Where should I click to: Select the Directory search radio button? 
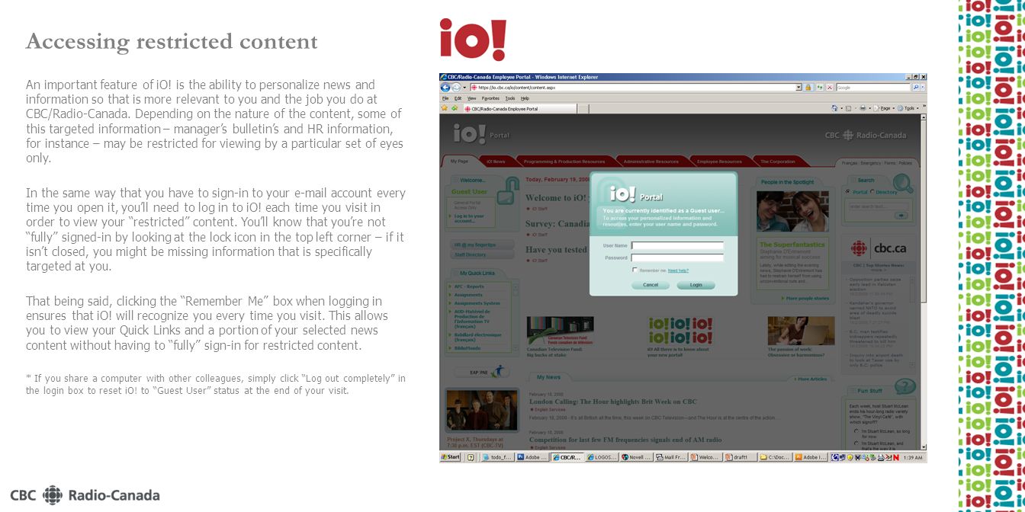click(872, 192)
